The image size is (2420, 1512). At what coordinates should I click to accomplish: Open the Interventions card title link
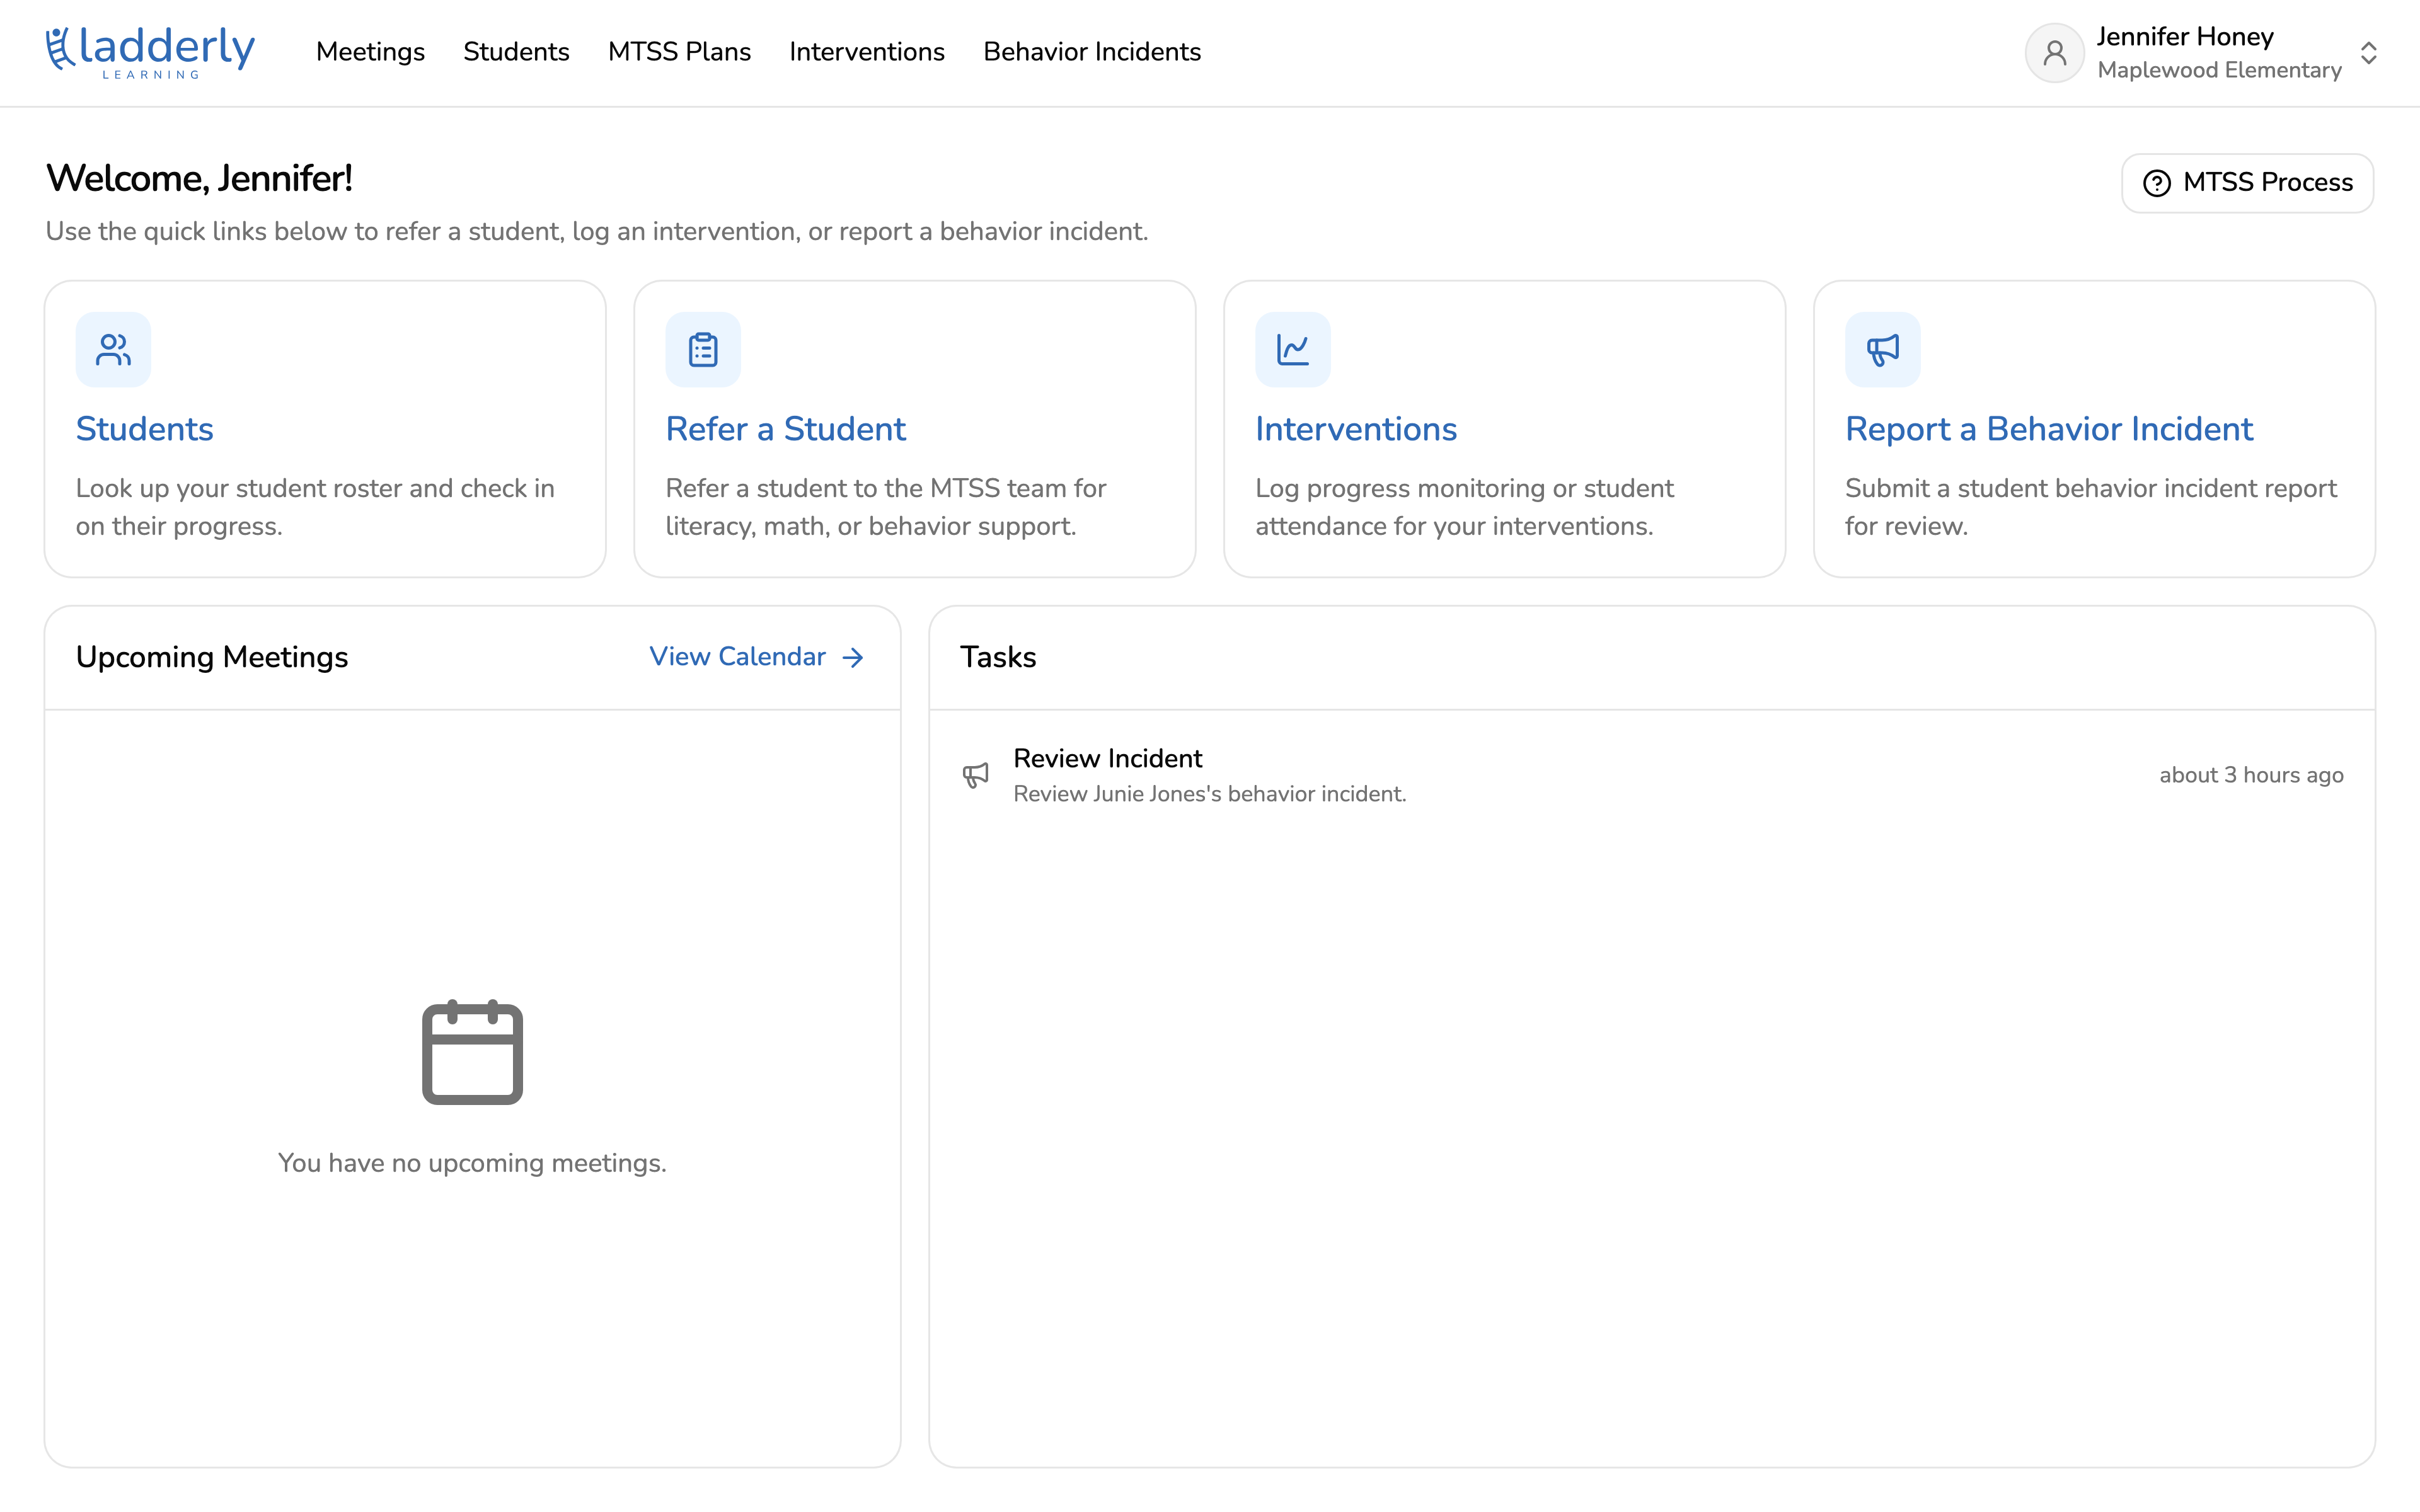point(1356,429)
